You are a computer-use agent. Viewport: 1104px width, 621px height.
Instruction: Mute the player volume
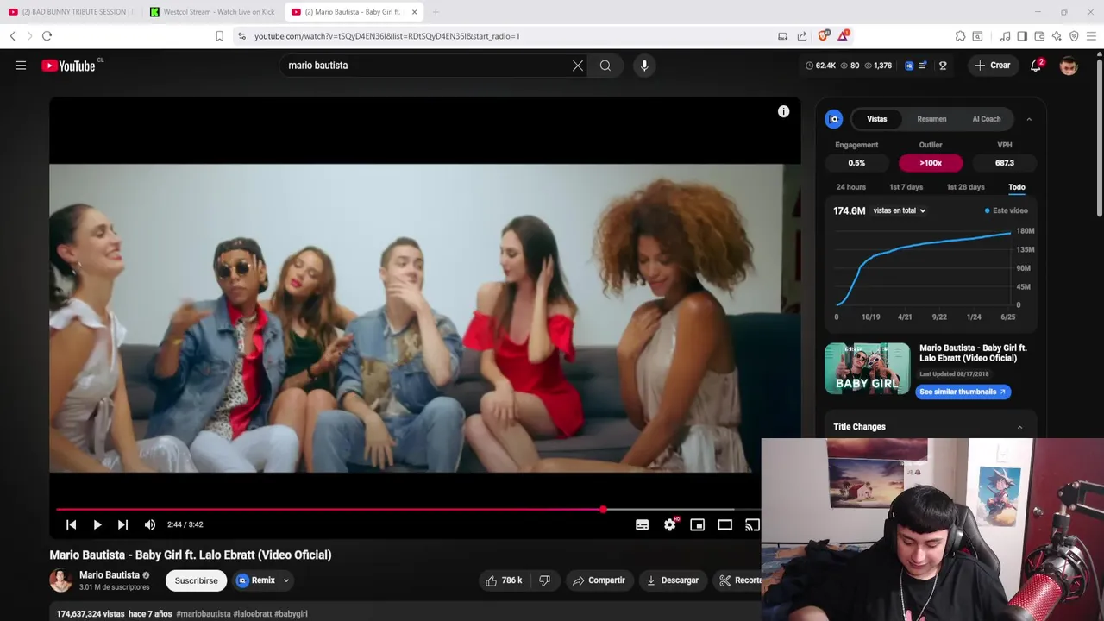click(x=150, y=524)
